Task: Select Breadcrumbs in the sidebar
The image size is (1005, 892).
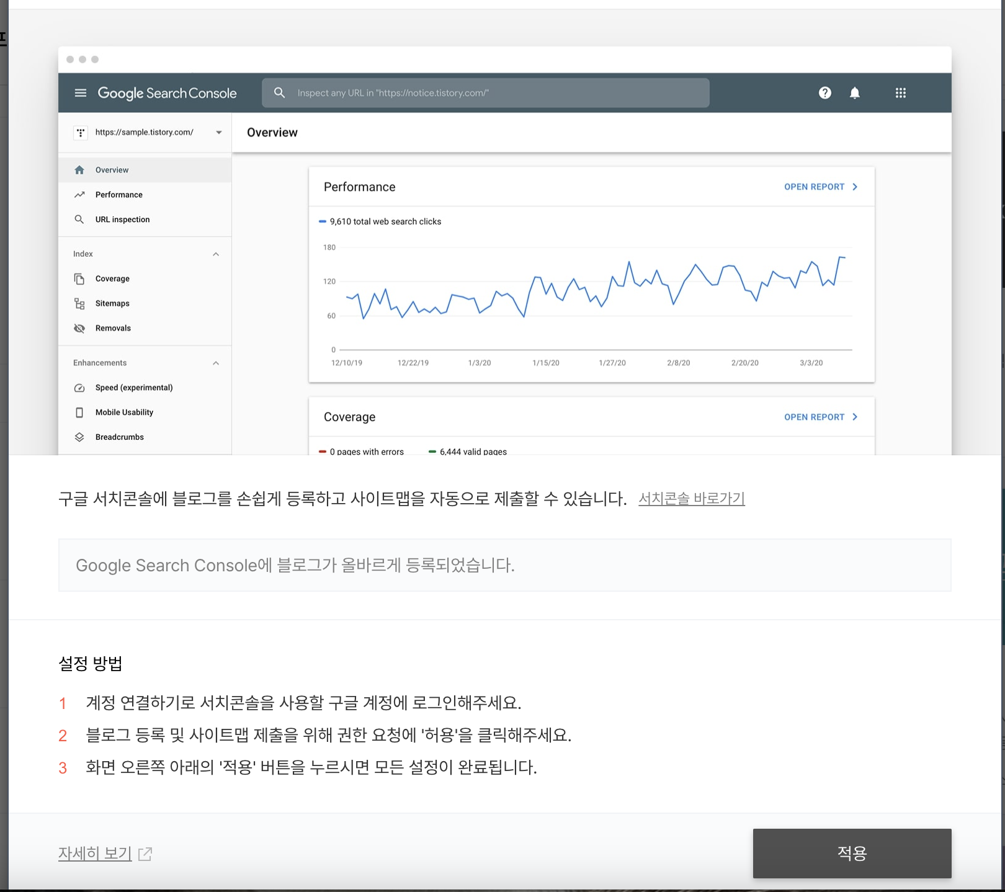Action: 145,437
